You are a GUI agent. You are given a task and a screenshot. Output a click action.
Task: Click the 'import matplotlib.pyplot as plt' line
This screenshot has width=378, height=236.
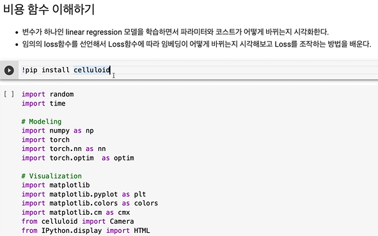(84, 194)
